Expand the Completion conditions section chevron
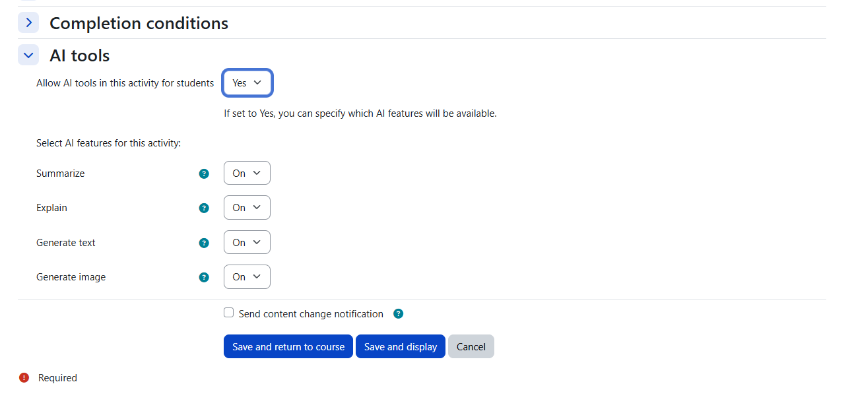Screen dimensions: 852x411 pyautogui.click(x=28, y=23)
